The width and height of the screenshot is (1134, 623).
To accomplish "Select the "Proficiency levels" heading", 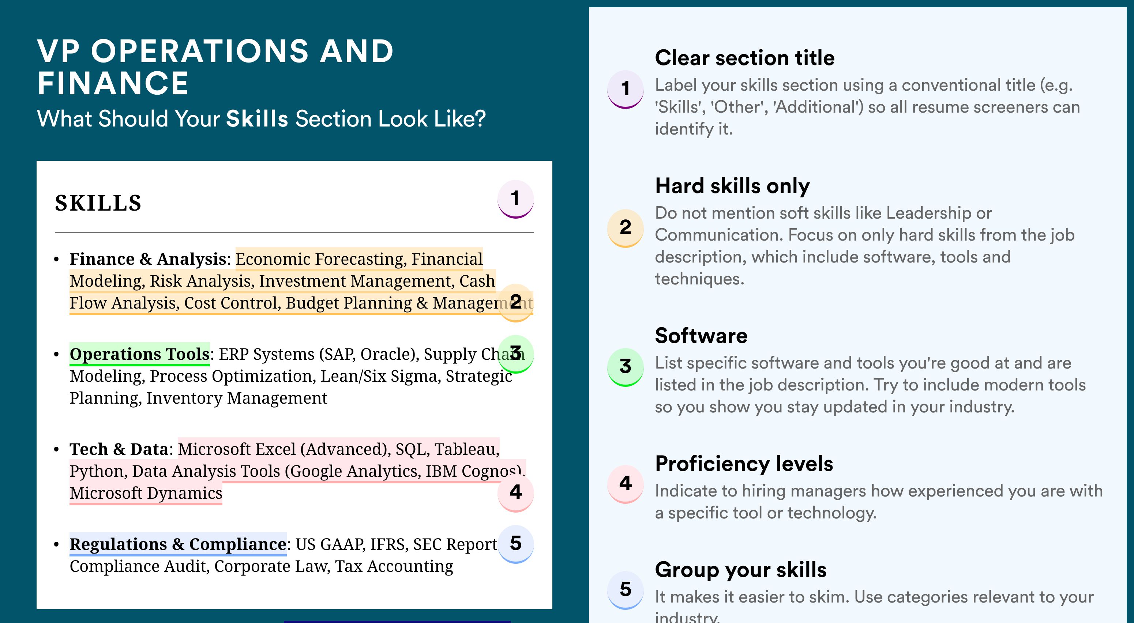I will 744,464.
